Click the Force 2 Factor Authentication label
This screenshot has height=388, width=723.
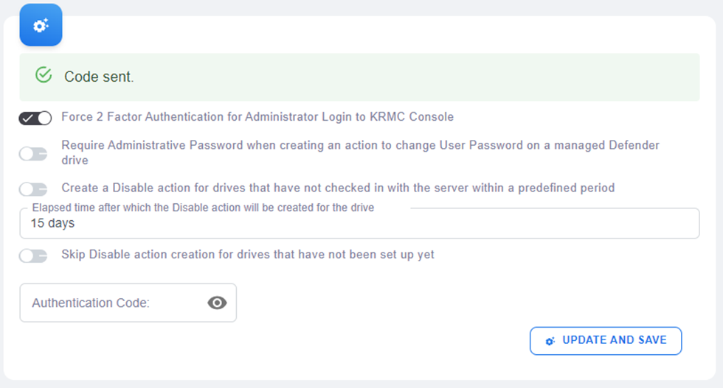tap(257, 117)
